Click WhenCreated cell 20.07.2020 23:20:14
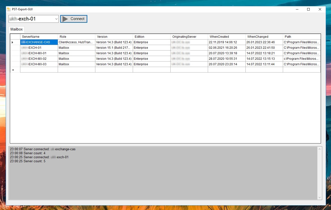This screenshot has height=210, width=331. pos(227,64)
